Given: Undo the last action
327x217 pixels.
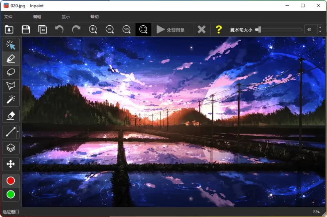Looking at the screenshot, I should [59, 29].
